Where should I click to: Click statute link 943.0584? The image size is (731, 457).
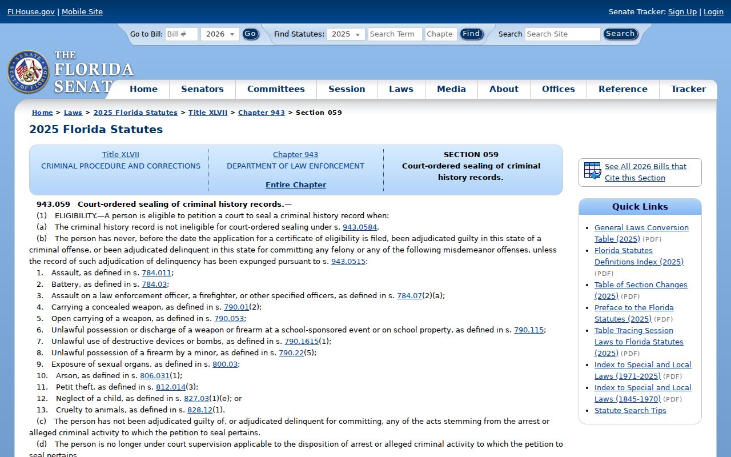(360, 227)
